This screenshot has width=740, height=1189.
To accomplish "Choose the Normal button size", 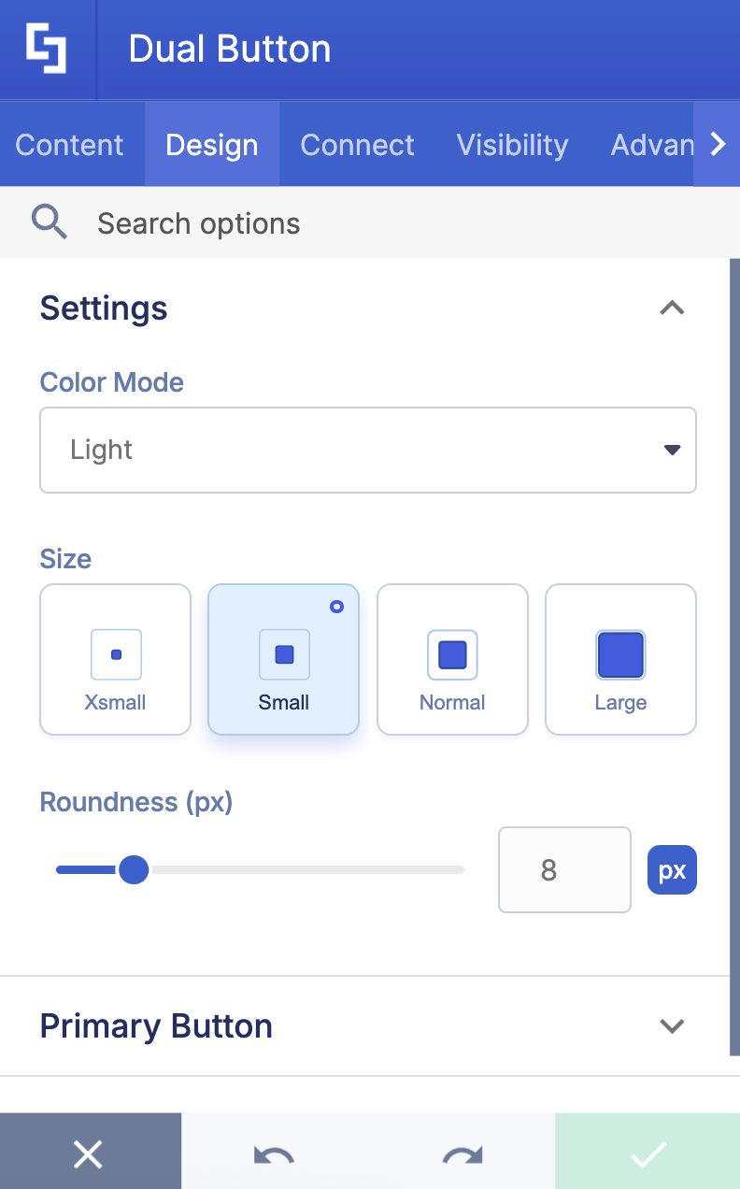I will 452,659.
